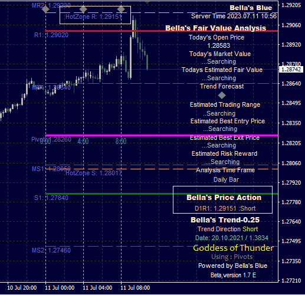The image size is (305, 295).
Task: Click the Estimated Trading Range label
Action: click(225, 104)
